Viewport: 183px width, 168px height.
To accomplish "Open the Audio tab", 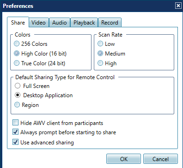I will pos(60,23).
